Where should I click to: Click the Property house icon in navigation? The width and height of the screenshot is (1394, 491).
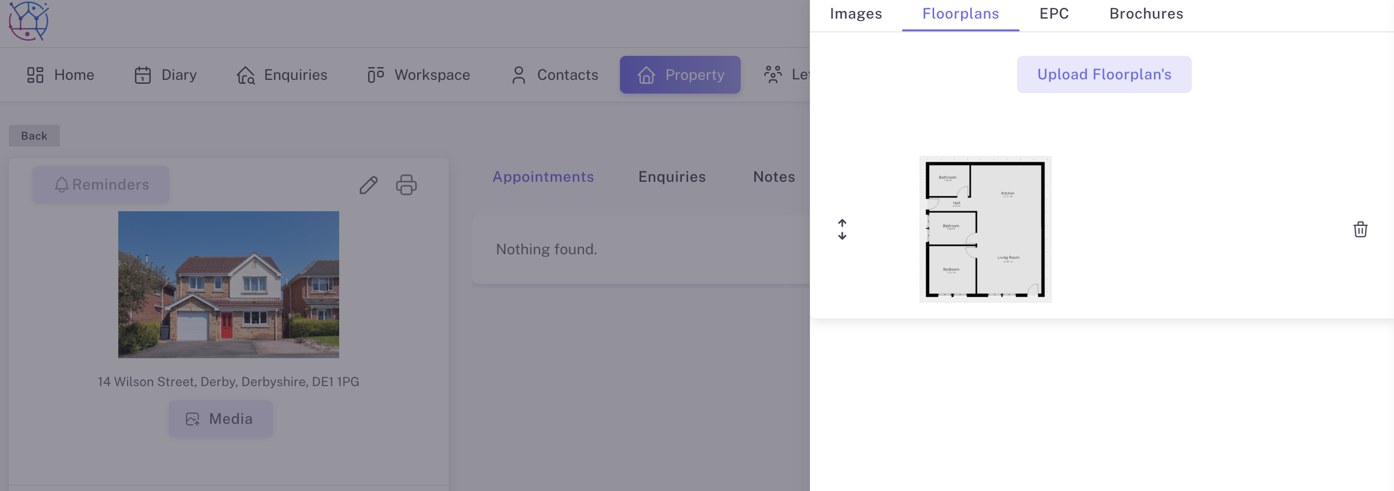coord(645,74)
